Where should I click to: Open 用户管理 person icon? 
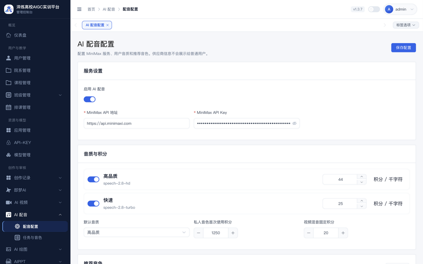(x=9, y=58)
